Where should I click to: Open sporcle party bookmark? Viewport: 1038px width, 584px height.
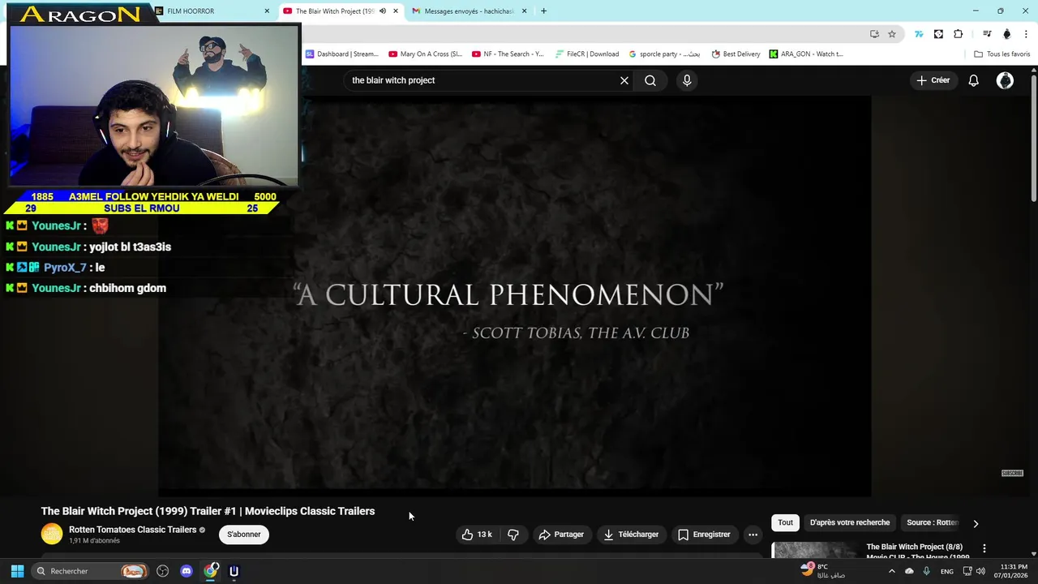[664, 54]
